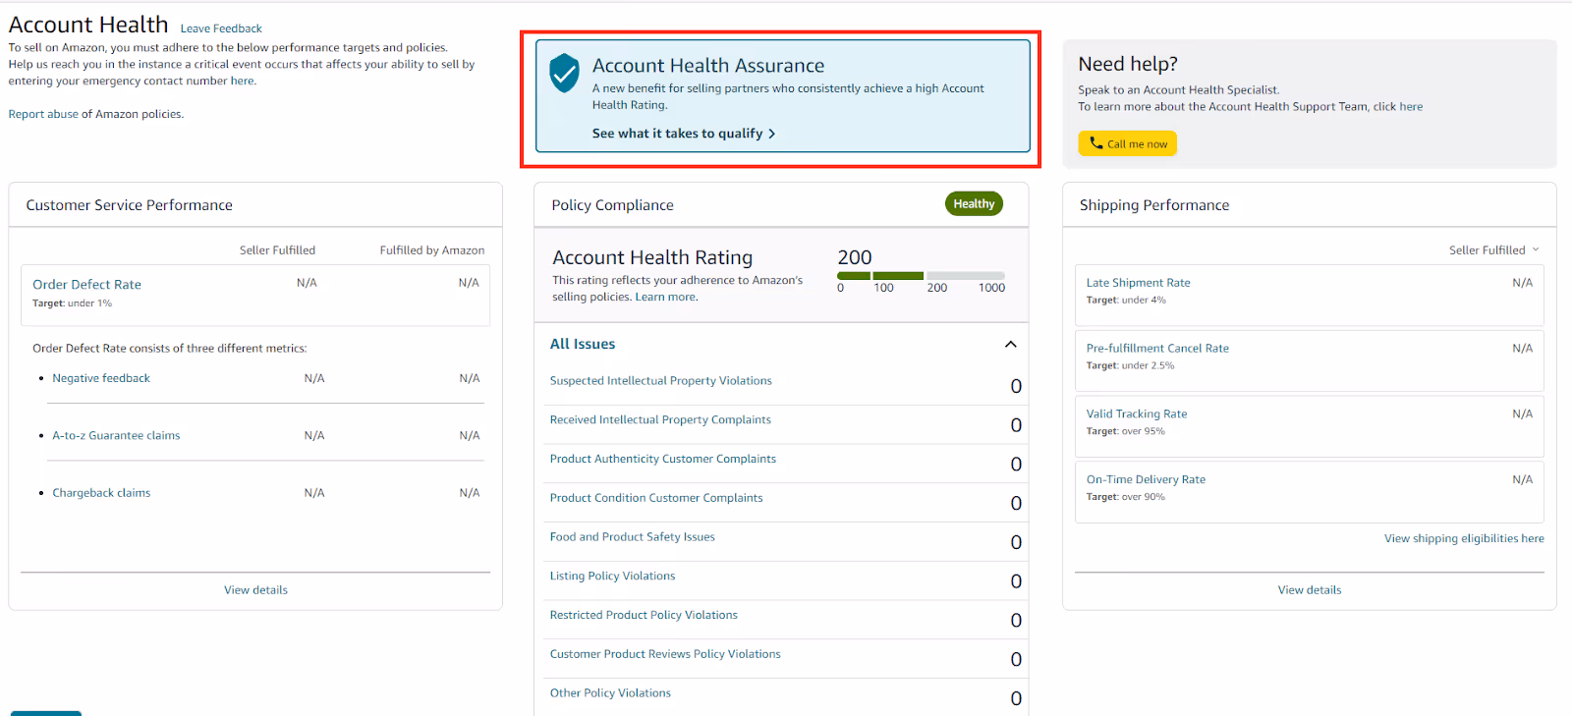The width and height of the screenshot is (1572, 716).
Task: Click the Account Health Rating value 200
Action: (855, 257)
